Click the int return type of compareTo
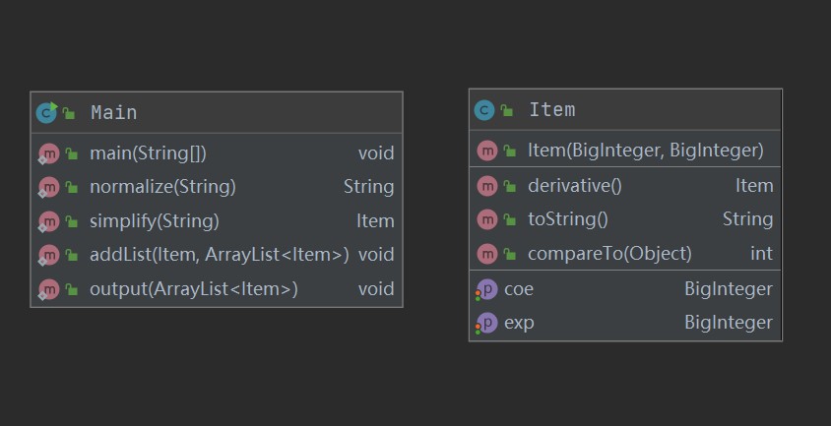Viewport: 831px width, 426px height. tap(761, 254)
